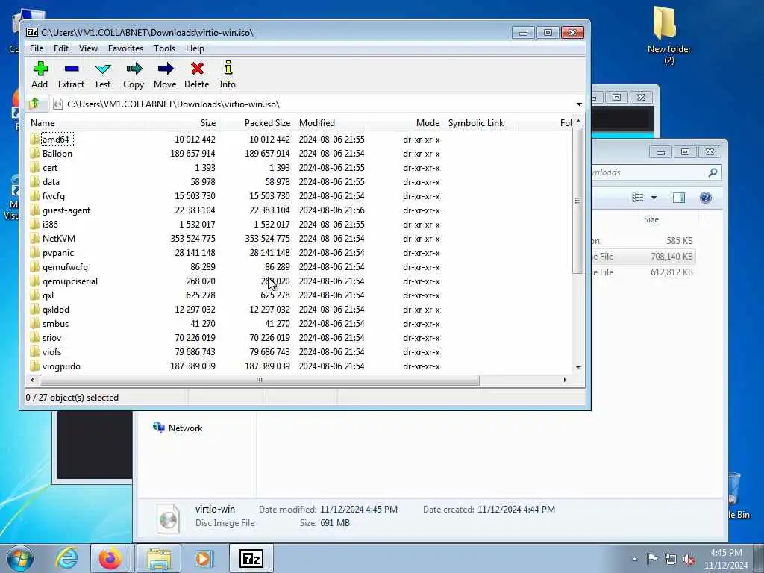The image size is (764, 573).
Task: Click Explorer search box in Downloads window
Action: tap(655, 172)
